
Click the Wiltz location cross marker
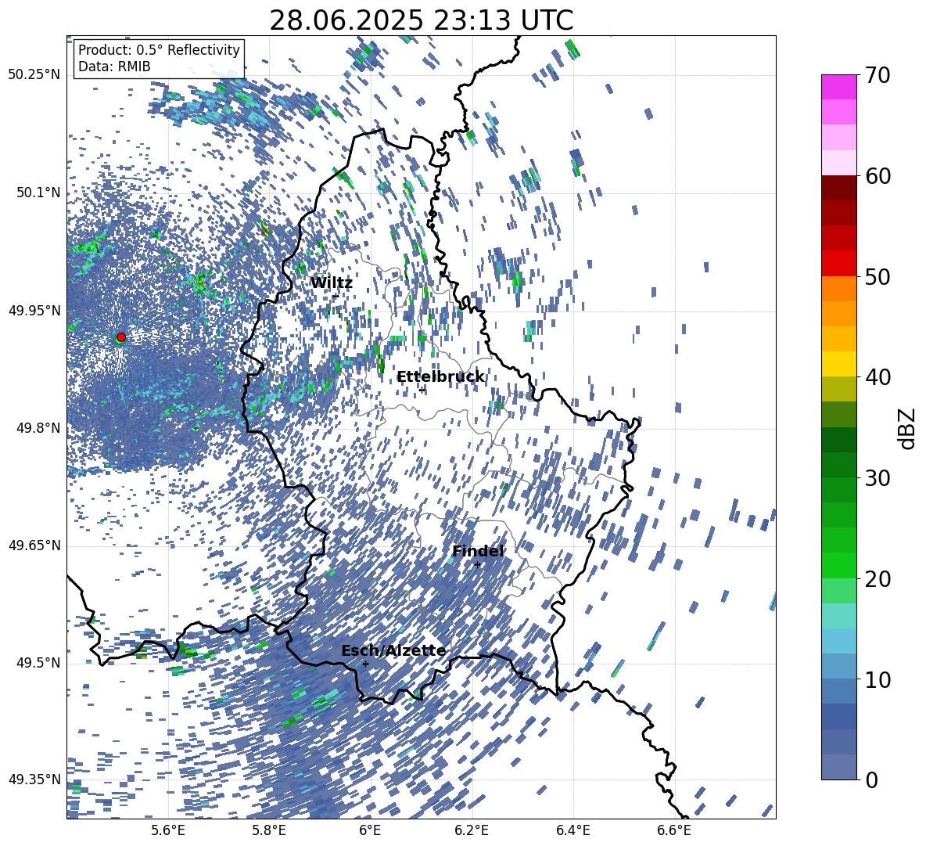336,295
